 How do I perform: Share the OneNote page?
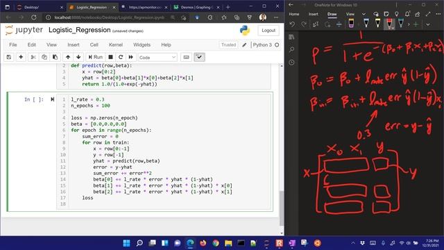tap(418, 14)
